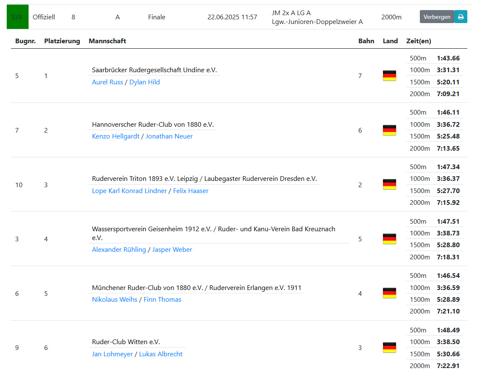
Task: Click the 1000m split time 3:31.31
Action: [x=448, y=70]
